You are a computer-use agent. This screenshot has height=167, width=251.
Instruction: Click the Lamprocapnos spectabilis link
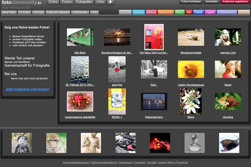(x=80, y=117)
